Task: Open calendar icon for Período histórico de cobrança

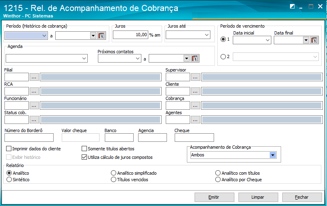Action: pyautogui.click(x=102, y=35)
